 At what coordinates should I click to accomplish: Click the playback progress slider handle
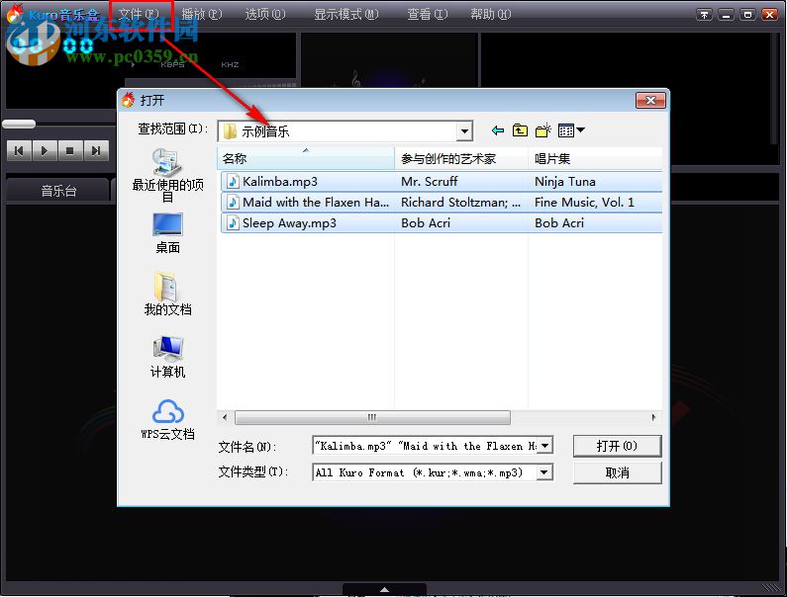click(19, 124)
